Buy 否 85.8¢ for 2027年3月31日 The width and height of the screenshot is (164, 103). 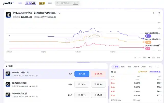tap(98, 84)
